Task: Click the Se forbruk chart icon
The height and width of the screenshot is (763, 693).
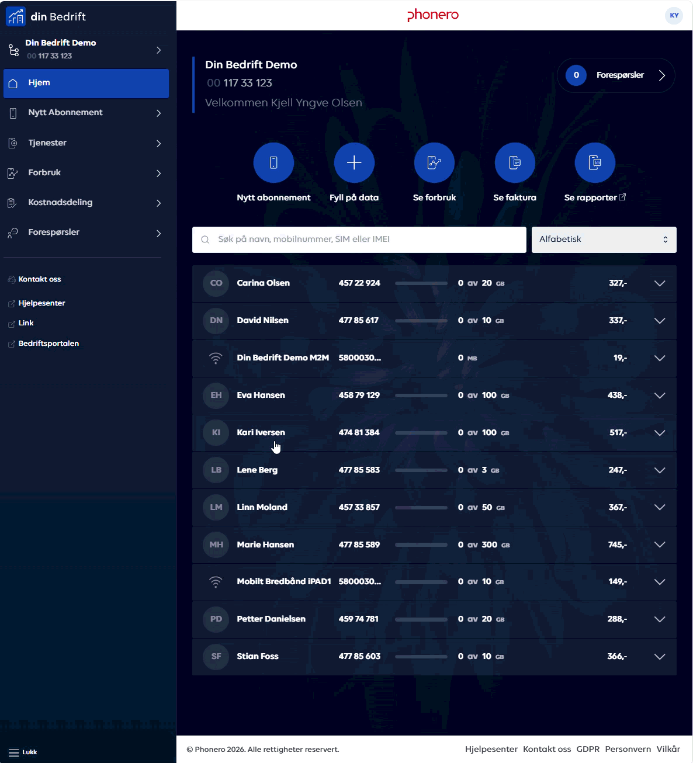Action: point(434,162)
